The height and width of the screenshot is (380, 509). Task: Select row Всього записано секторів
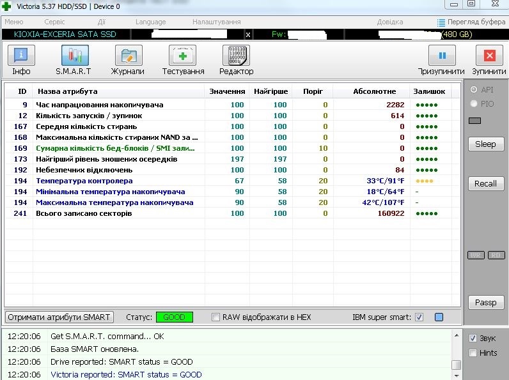[232, 213]
